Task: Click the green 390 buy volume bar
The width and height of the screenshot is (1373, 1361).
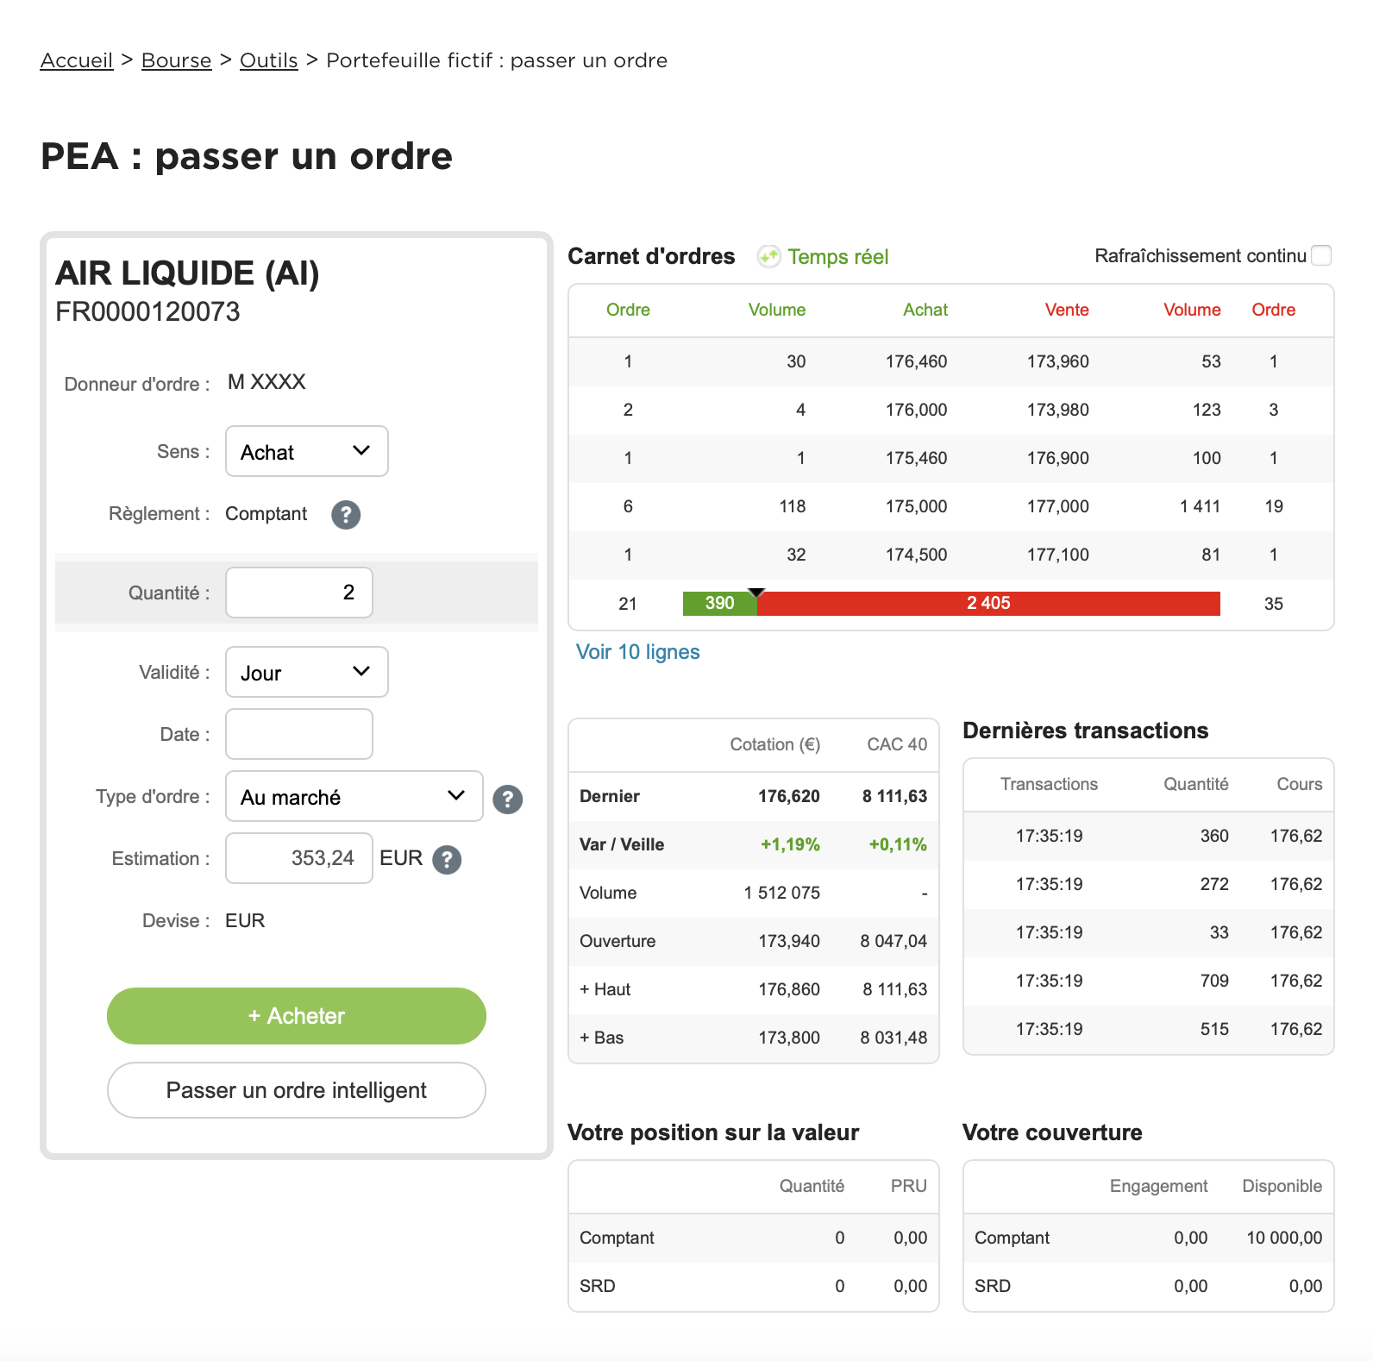Action: (x=720, y=604)
